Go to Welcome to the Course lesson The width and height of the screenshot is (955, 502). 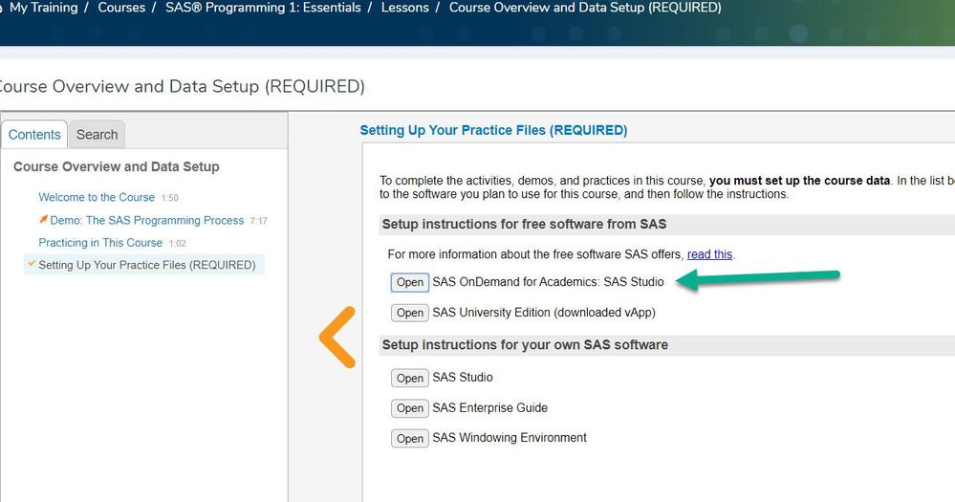97,197
